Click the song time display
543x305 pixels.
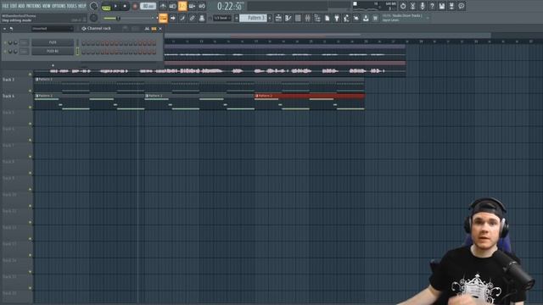[x=230, y=6]
